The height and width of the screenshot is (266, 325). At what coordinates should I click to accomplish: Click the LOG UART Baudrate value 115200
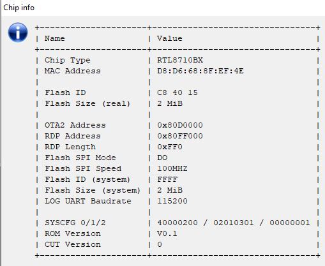(x=172, y=201)
